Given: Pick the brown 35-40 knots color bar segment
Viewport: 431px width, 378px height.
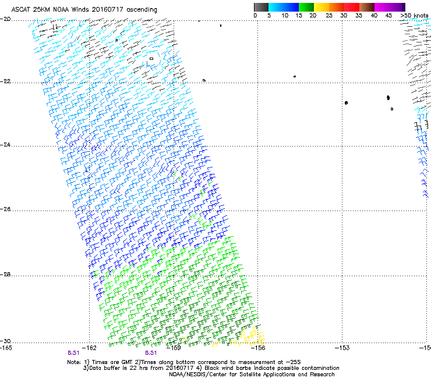Looking at the screenshot, I should coord(367,7).
